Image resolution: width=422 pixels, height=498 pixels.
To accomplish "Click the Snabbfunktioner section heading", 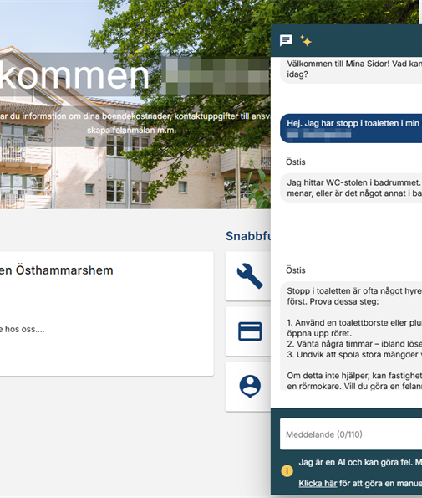I will (248, 236).
